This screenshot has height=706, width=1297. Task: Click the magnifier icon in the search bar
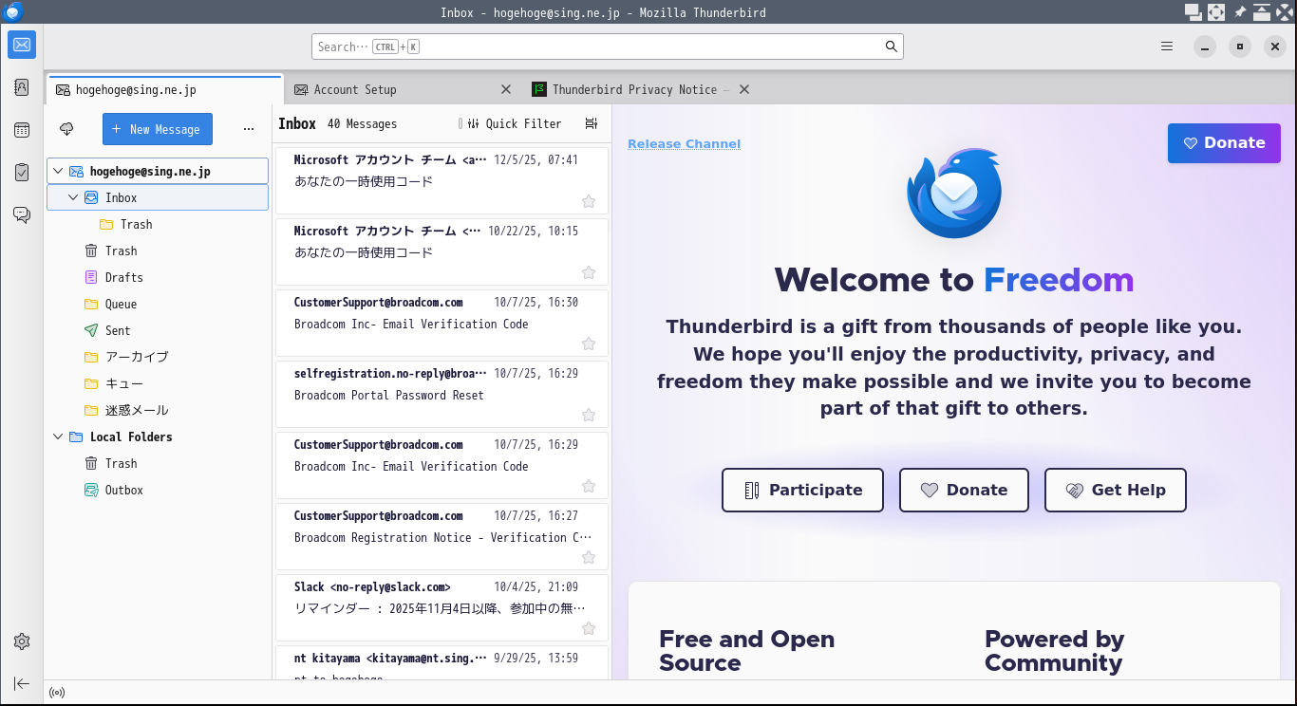(891, 46)
